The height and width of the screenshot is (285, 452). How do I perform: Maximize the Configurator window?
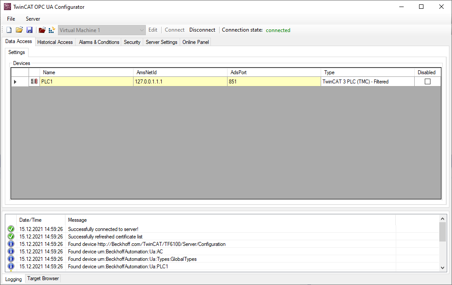pos(421,7)
